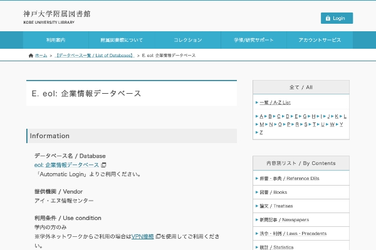This screenshot has height=250, width=376.
Task: Select letter K in the index
Action: [x=337, y=116]
